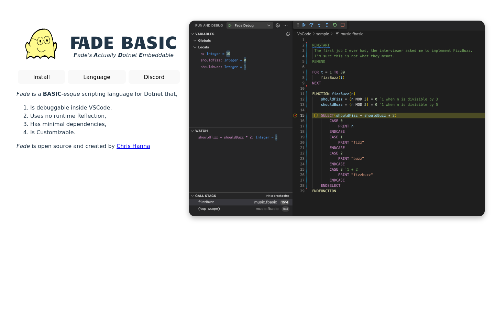
Task: Click the green Restart debug icon
Action: coord(335,25)
